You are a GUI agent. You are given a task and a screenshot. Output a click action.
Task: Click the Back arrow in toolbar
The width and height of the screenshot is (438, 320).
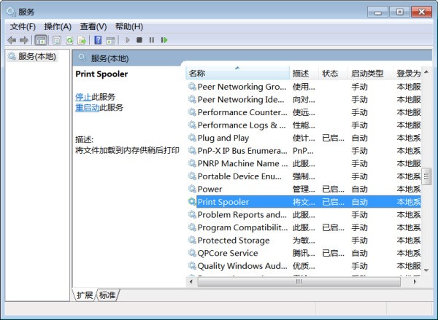coord(12,40)
